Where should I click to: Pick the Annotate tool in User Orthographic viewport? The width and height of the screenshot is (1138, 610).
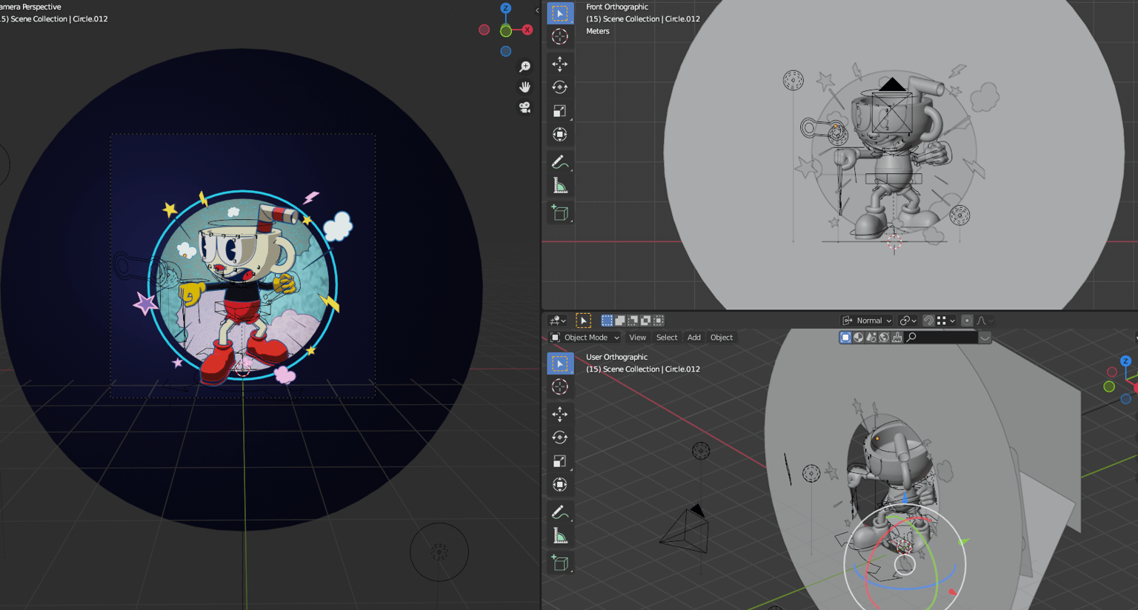560,512
